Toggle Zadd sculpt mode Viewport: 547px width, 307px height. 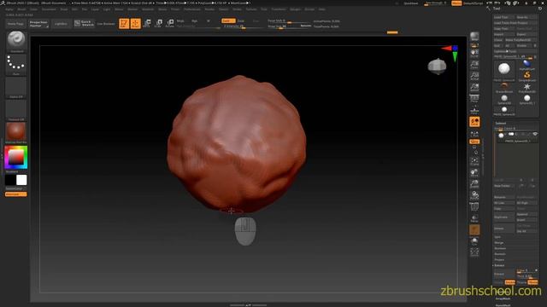(228, 20)
